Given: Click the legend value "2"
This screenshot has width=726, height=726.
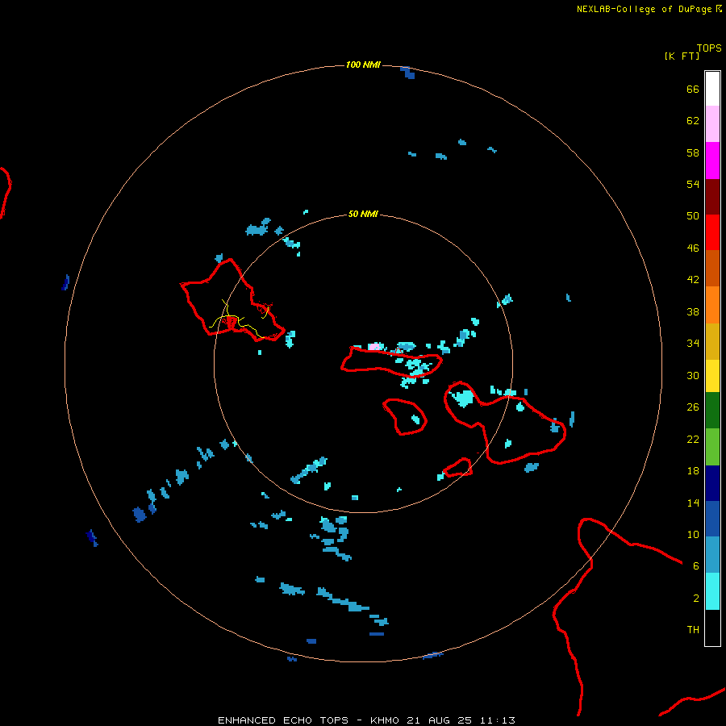Looking at the screenshot, I should click(x=696, y=599).
